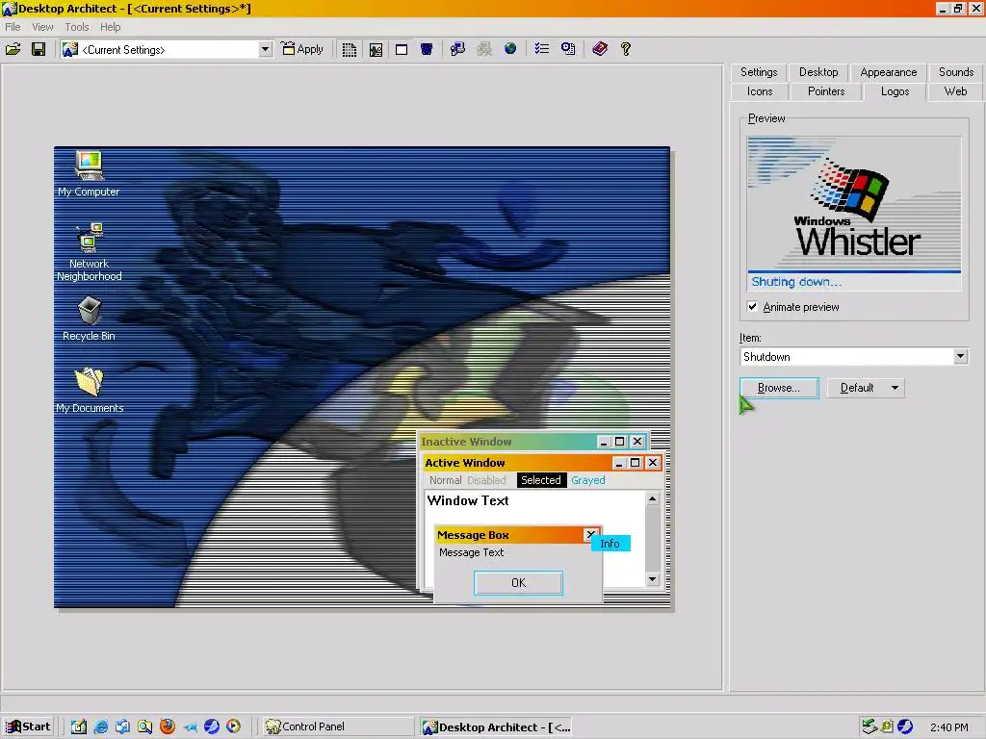Click the 2:40 PM system clock
This screenshot has height=739, width=986.
click(x=948, y=727)
